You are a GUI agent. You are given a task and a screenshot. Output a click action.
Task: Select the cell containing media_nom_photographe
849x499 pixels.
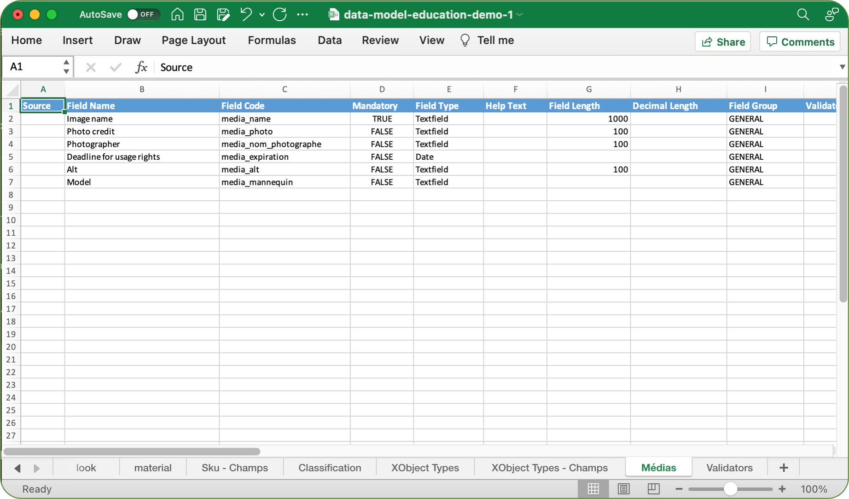[x=285, y=144]
